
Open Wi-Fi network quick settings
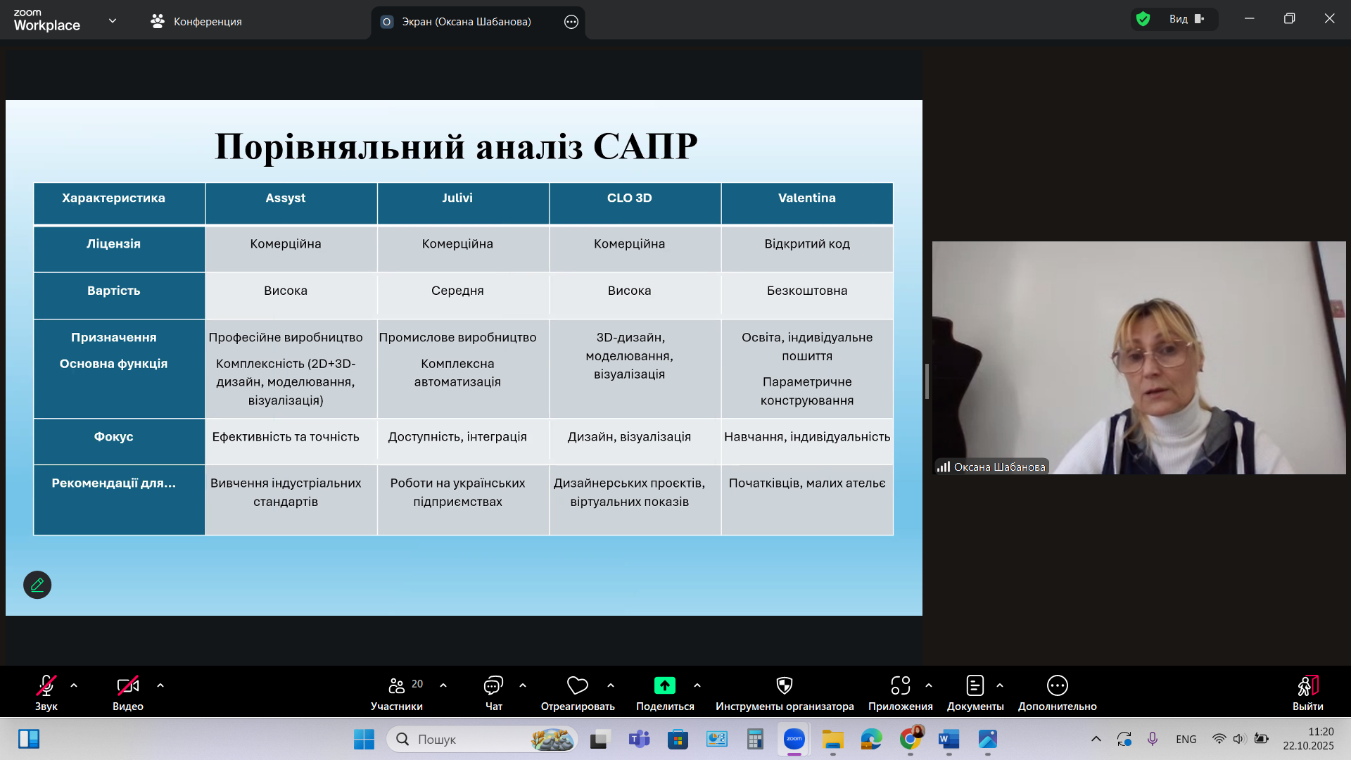[1219, 739]
